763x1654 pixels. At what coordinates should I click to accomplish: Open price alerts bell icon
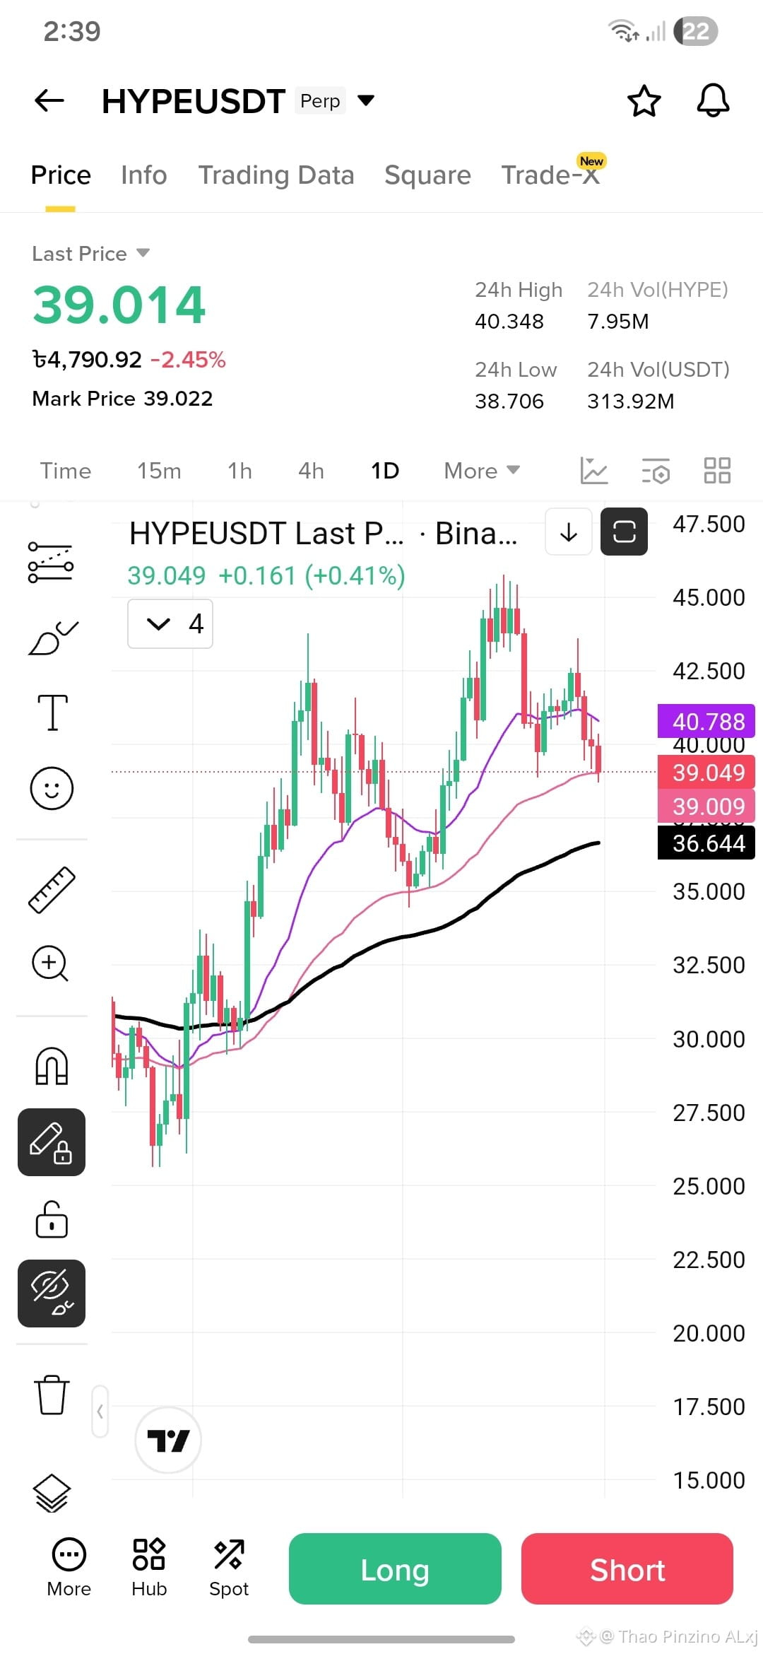713,100
